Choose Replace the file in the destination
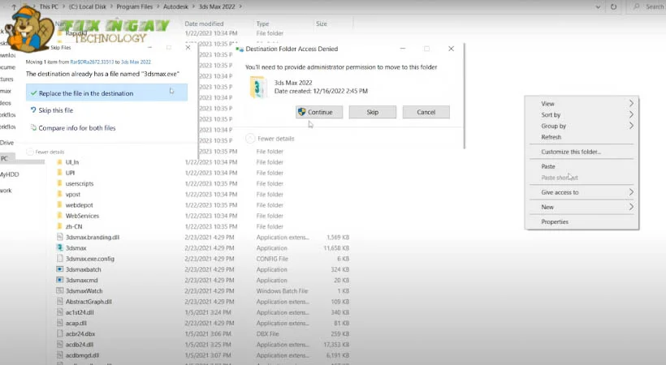The width and height of the screenshot is (666, 365). (x=106, y=93)
